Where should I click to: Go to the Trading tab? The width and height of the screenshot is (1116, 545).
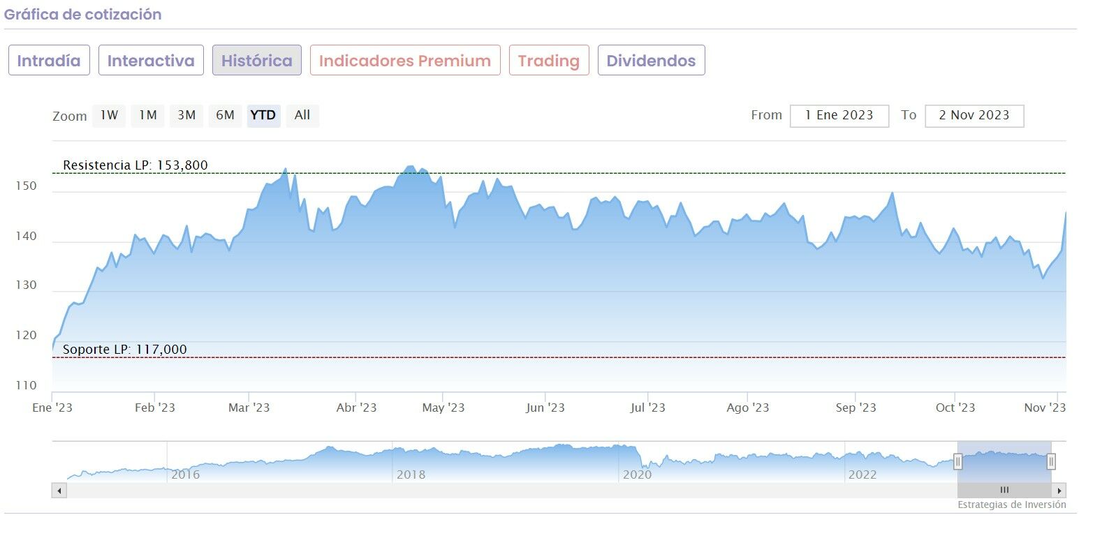(549, 61)
